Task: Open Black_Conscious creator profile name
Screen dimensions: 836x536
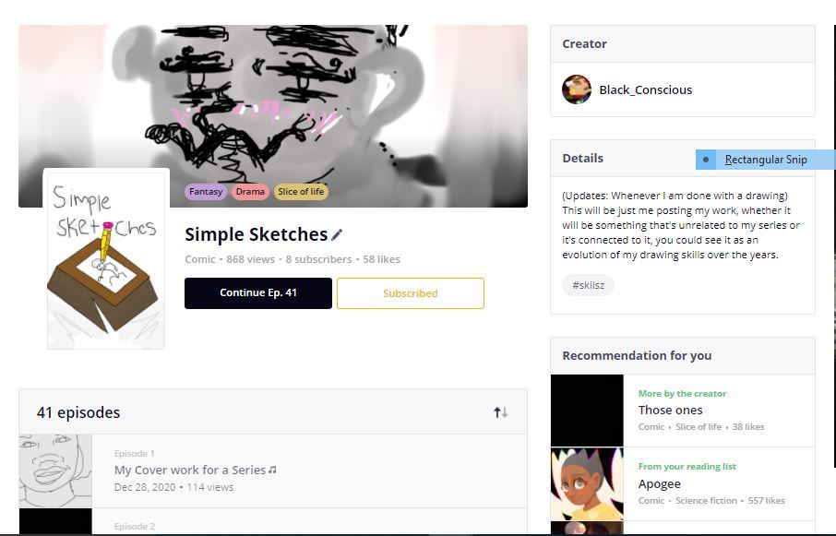Action: (646, 89)
